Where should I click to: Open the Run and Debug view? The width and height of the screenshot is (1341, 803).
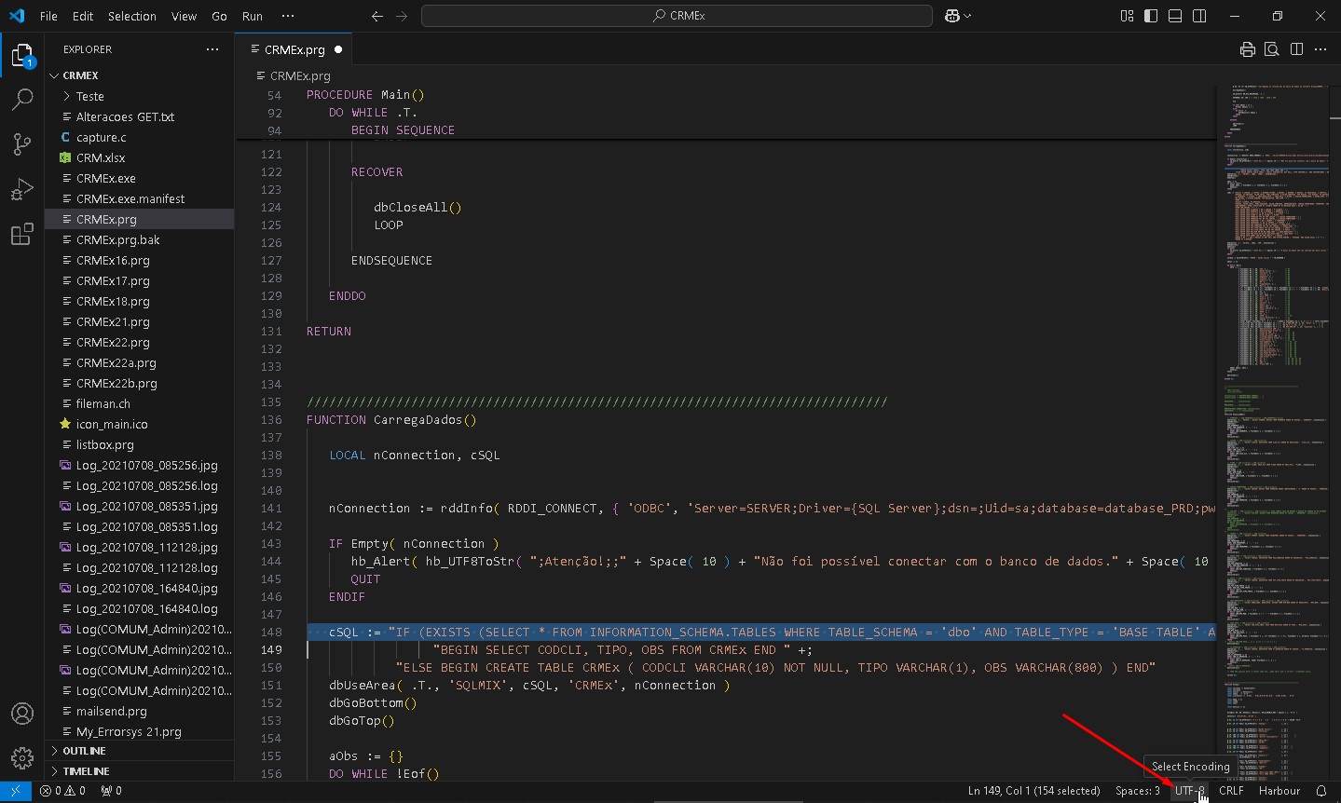coord(22,189)
